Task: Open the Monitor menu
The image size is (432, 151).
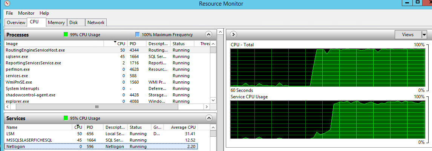Action: pyautogui.click(x=26, y=13)
